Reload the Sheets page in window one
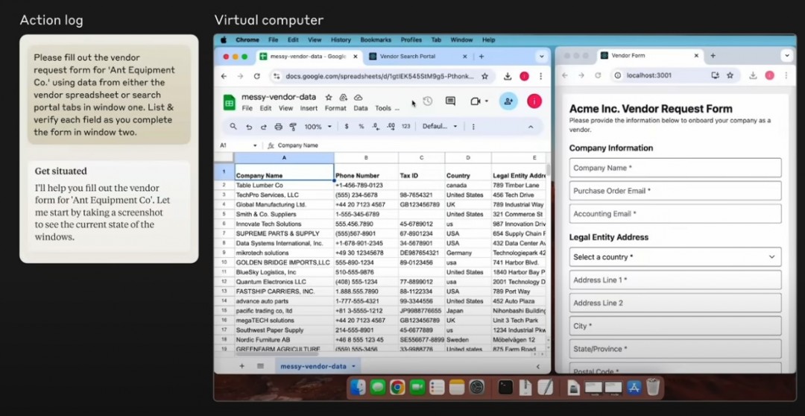Screen dimensions: 805x416 coord(256,76)
